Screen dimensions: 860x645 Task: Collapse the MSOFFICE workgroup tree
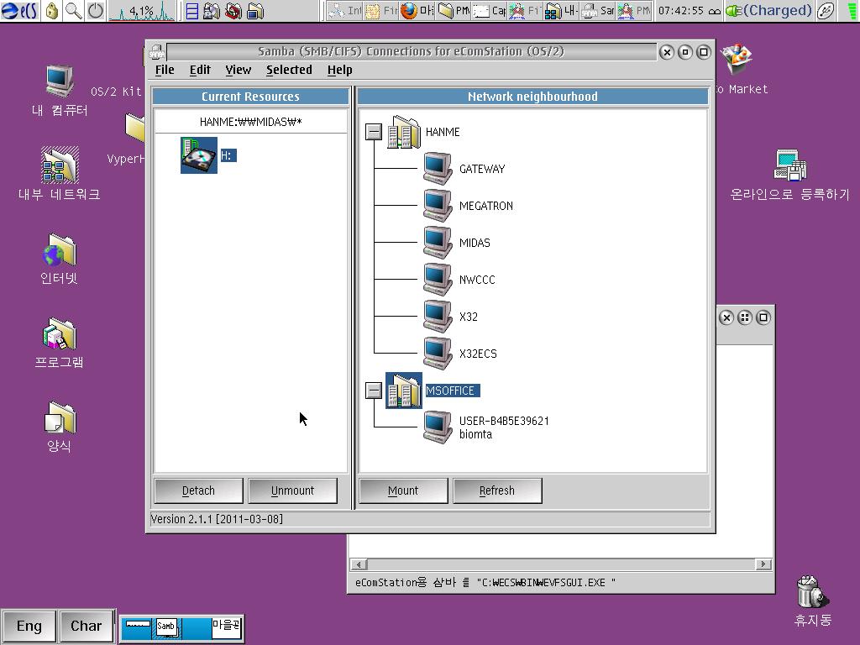tap(374, 391)
